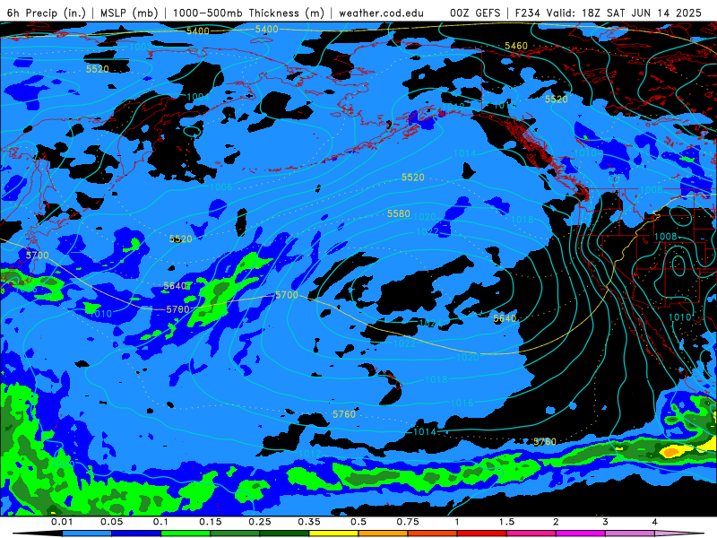Click the legend value 3
This screenshot has height=538, width=717.
click(x=605, y=522)
